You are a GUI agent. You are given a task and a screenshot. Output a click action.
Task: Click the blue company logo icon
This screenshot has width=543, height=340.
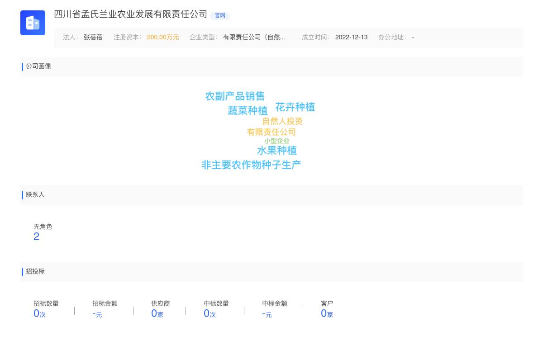[33, 23]
